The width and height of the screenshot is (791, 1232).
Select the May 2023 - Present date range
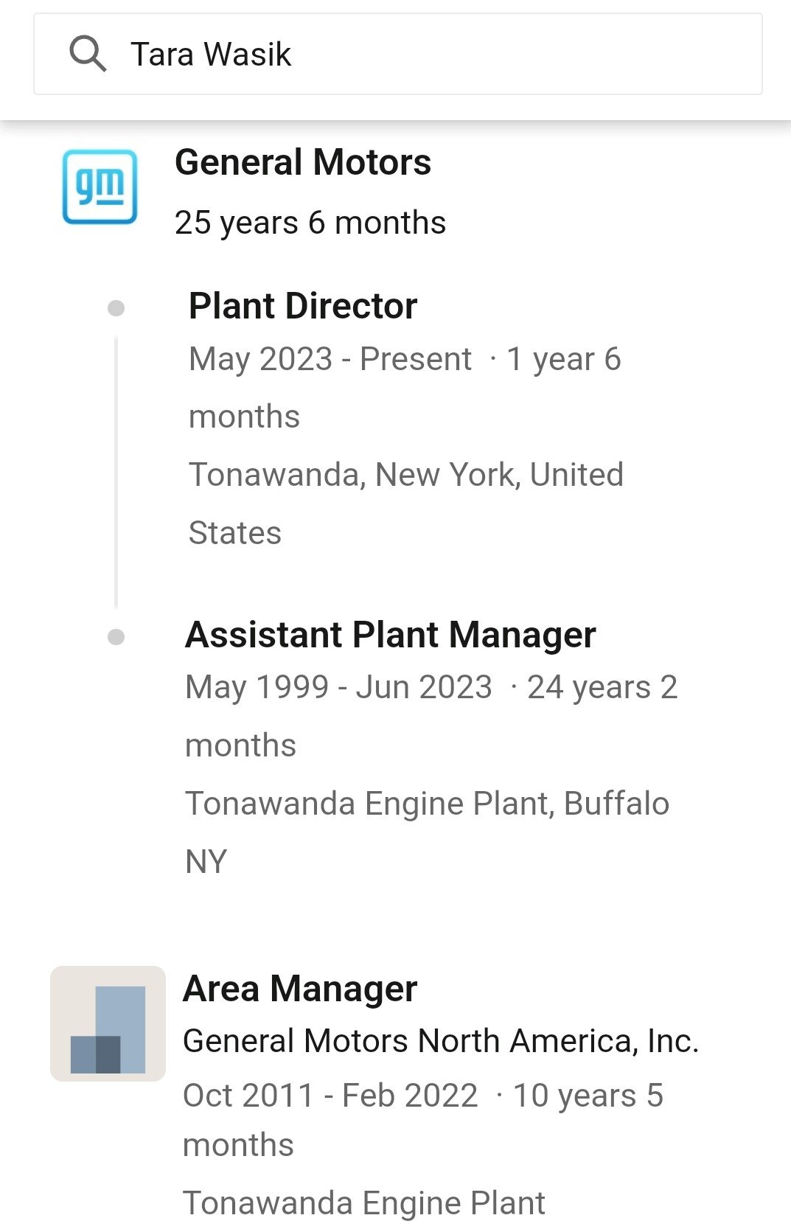(x=330, y=359)
